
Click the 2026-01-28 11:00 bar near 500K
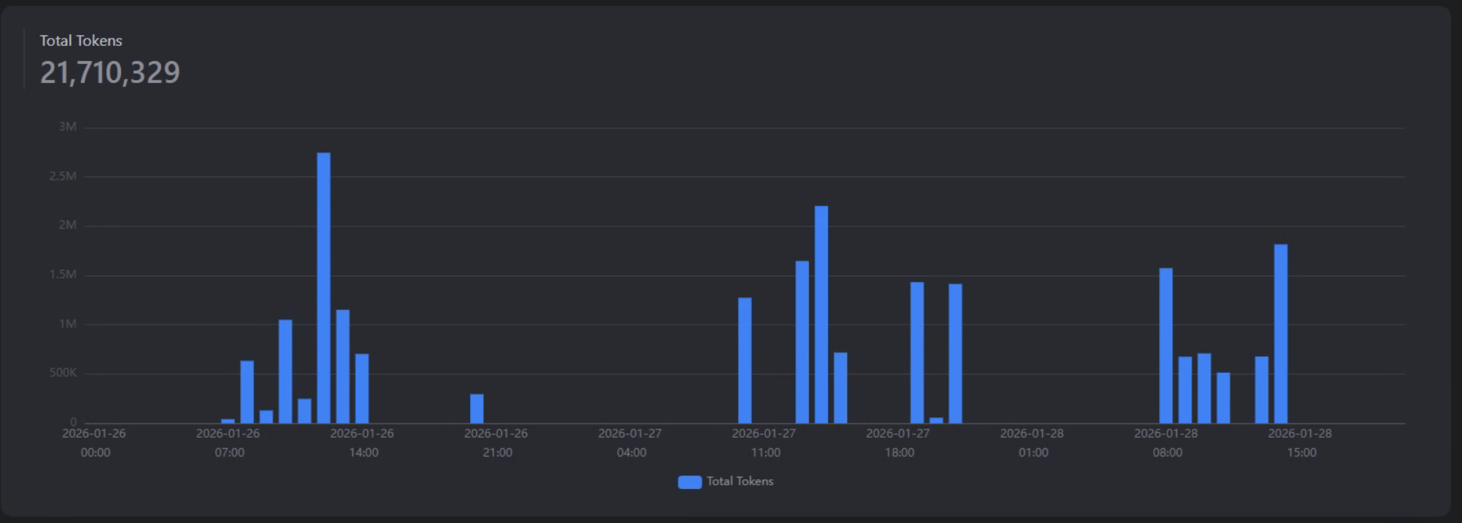(x=1223, y=398)
